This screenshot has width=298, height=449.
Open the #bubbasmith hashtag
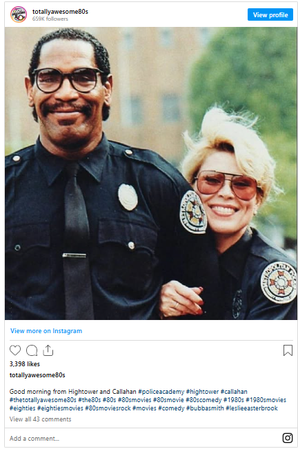point(205,408)
